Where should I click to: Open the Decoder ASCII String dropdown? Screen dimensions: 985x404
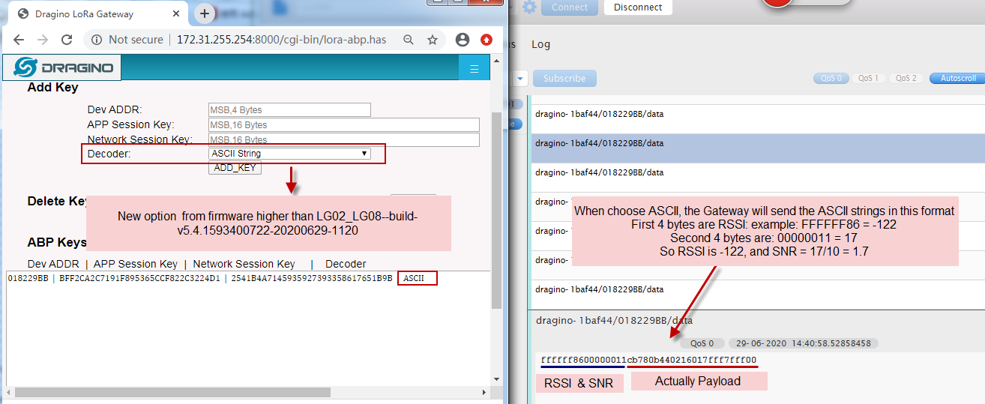(289, 154)
